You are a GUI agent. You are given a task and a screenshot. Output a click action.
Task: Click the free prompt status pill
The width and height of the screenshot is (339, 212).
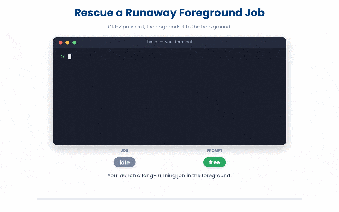pyautogui.click(x=215, y=162)
